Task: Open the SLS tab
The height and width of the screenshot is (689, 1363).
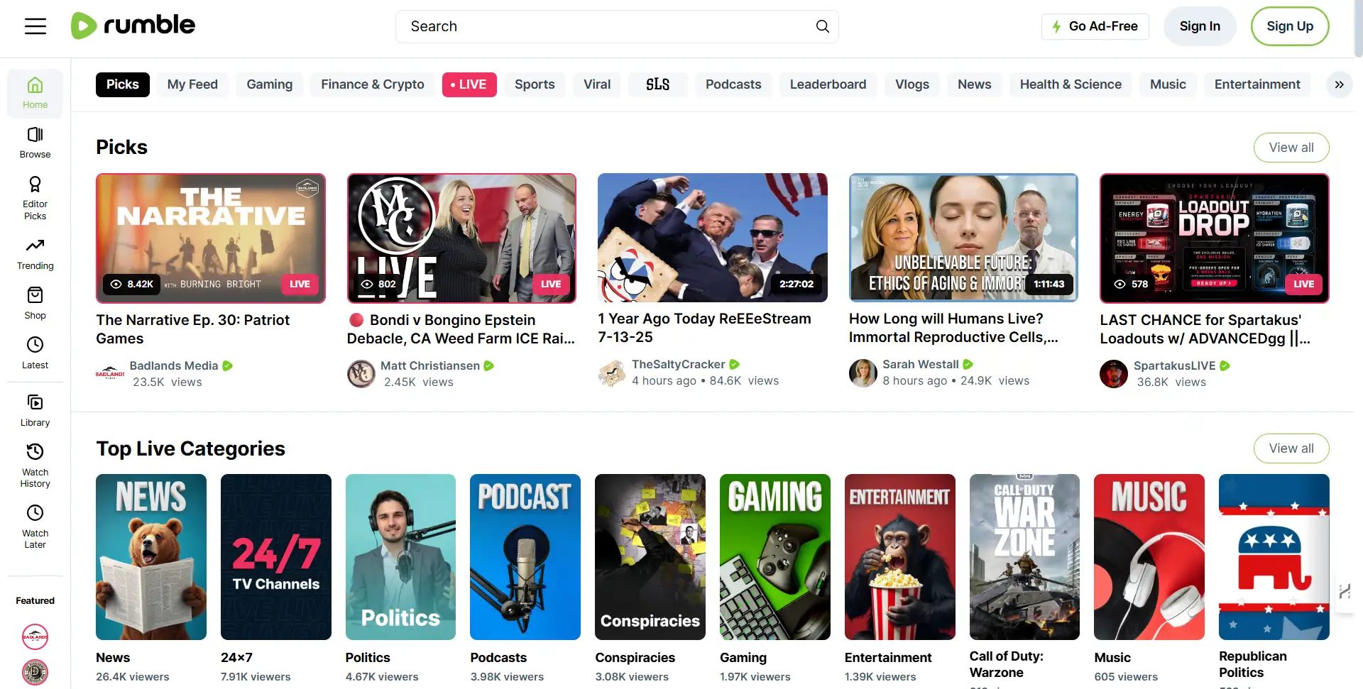Action: click(657, 84)
